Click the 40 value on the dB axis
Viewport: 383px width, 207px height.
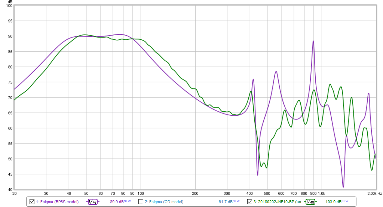(x=10, y=190)
